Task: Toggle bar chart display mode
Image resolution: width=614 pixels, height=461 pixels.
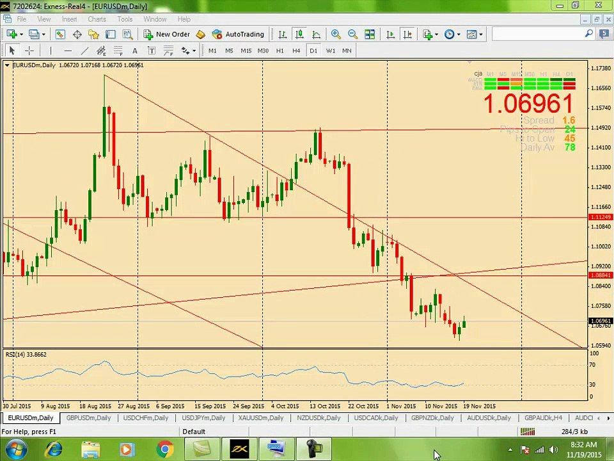Action: coord(282,35)
